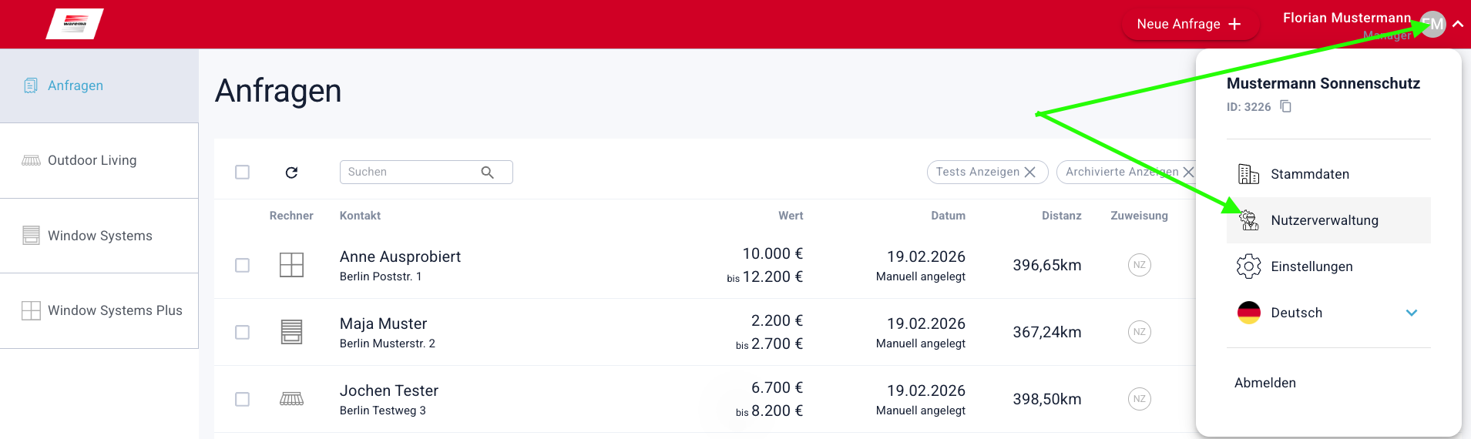The height and width of the screenshot is (439, 1471).
Task: Click Jochen Tester's NZ assignment badge
Action: tap(1139, 399)
